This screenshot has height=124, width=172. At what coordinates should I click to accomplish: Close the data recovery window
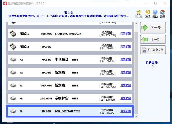[165, 3]
